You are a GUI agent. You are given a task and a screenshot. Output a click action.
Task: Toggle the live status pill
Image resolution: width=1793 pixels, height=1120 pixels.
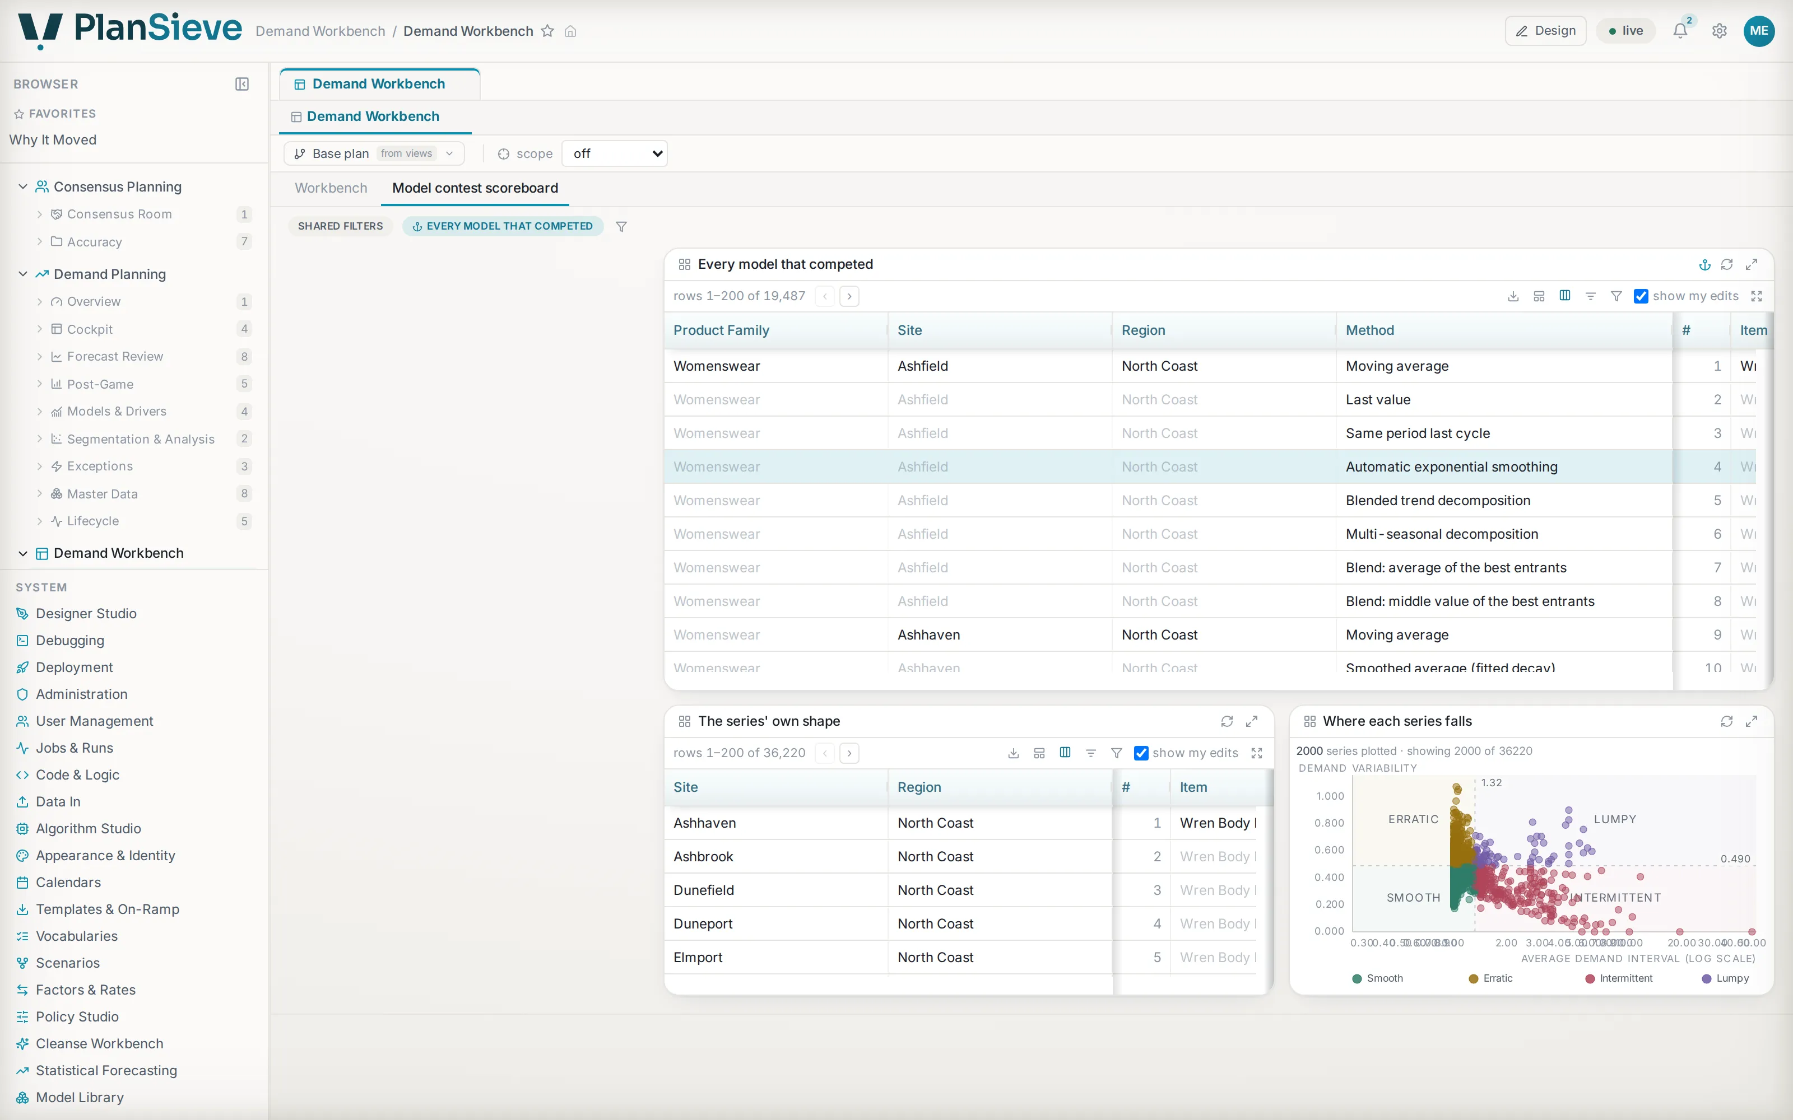[x=1625, y=30]
